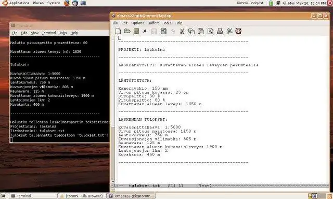Image resolution: width=333 pixels, height=199 pixels.
Task: Click the Copy icon in Emacs toolbar
Action: click(191, 31)
